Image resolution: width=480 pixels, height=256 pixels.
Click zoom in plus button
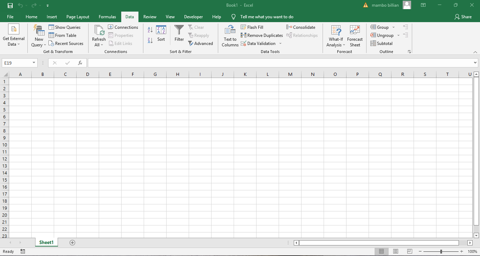(x=461, y=251)
